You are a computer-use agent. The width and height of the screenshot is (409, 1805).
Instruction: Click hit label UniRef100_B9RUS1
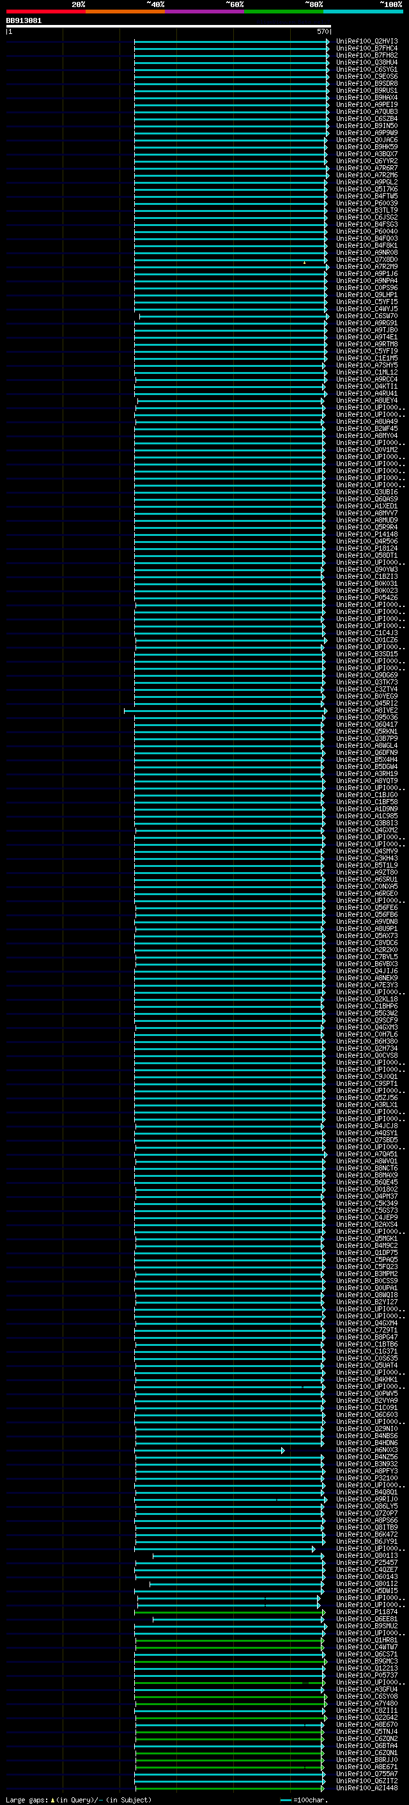click(367, 91)
